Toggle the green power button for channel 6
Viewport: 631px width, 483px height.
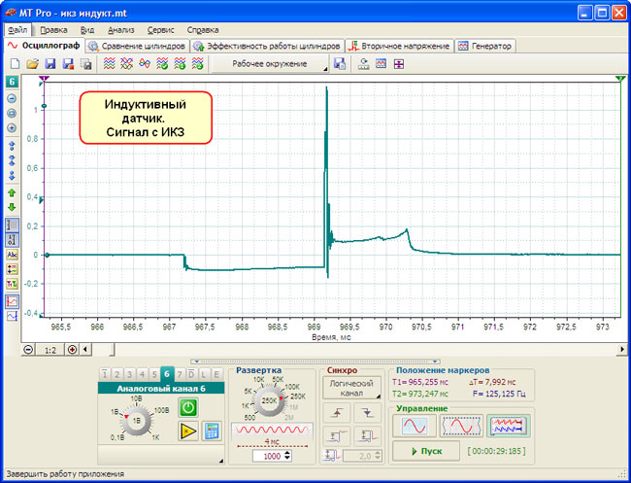[x=188, y=408]
